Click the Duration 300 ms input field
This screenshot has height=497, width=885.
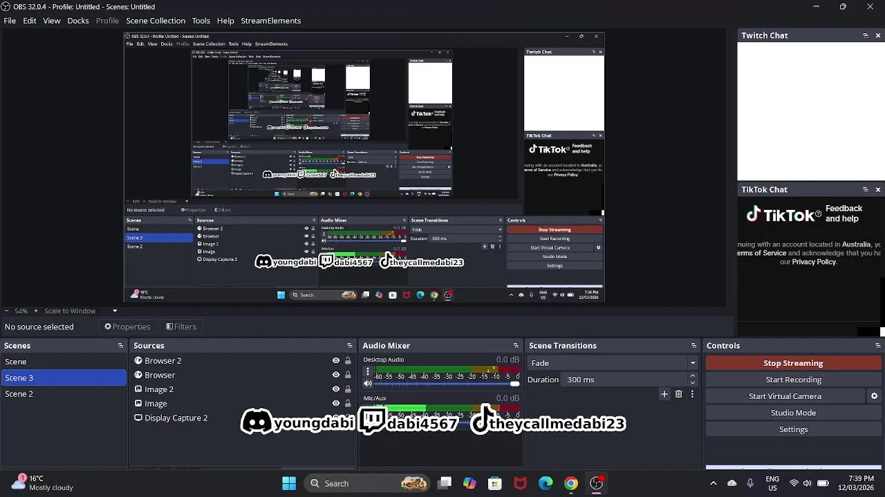[626, 380]
